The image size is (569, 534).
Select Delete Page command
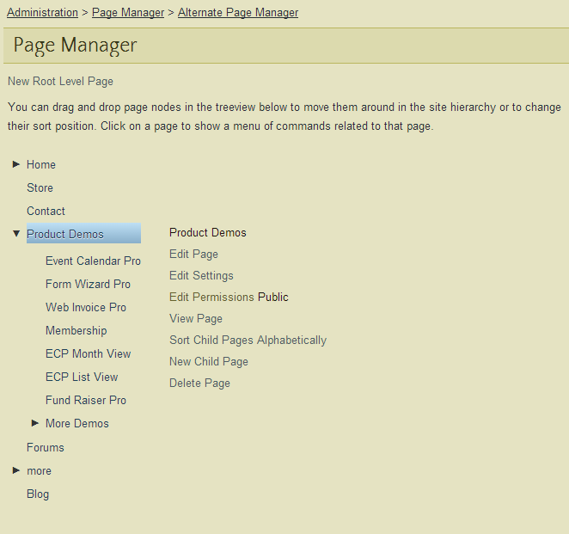point(199,384)
